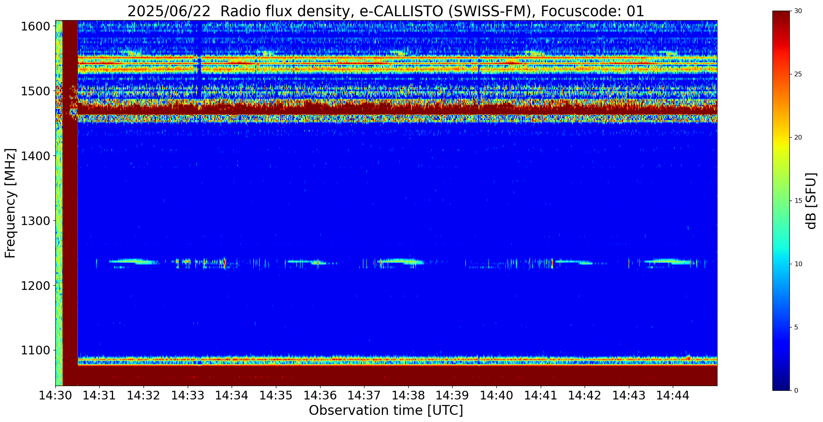The image size is (823, 422).
Task: Click the 14:43 time tick label
Action: click(629, 396)
